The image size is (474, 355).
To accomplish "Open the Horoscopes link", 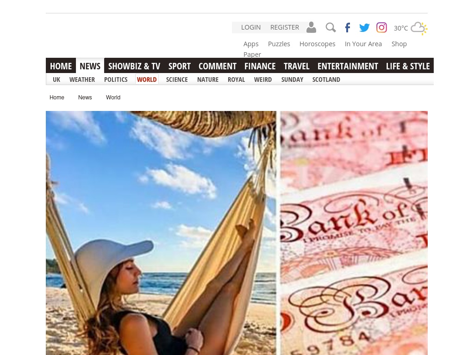I will point(318,44).
